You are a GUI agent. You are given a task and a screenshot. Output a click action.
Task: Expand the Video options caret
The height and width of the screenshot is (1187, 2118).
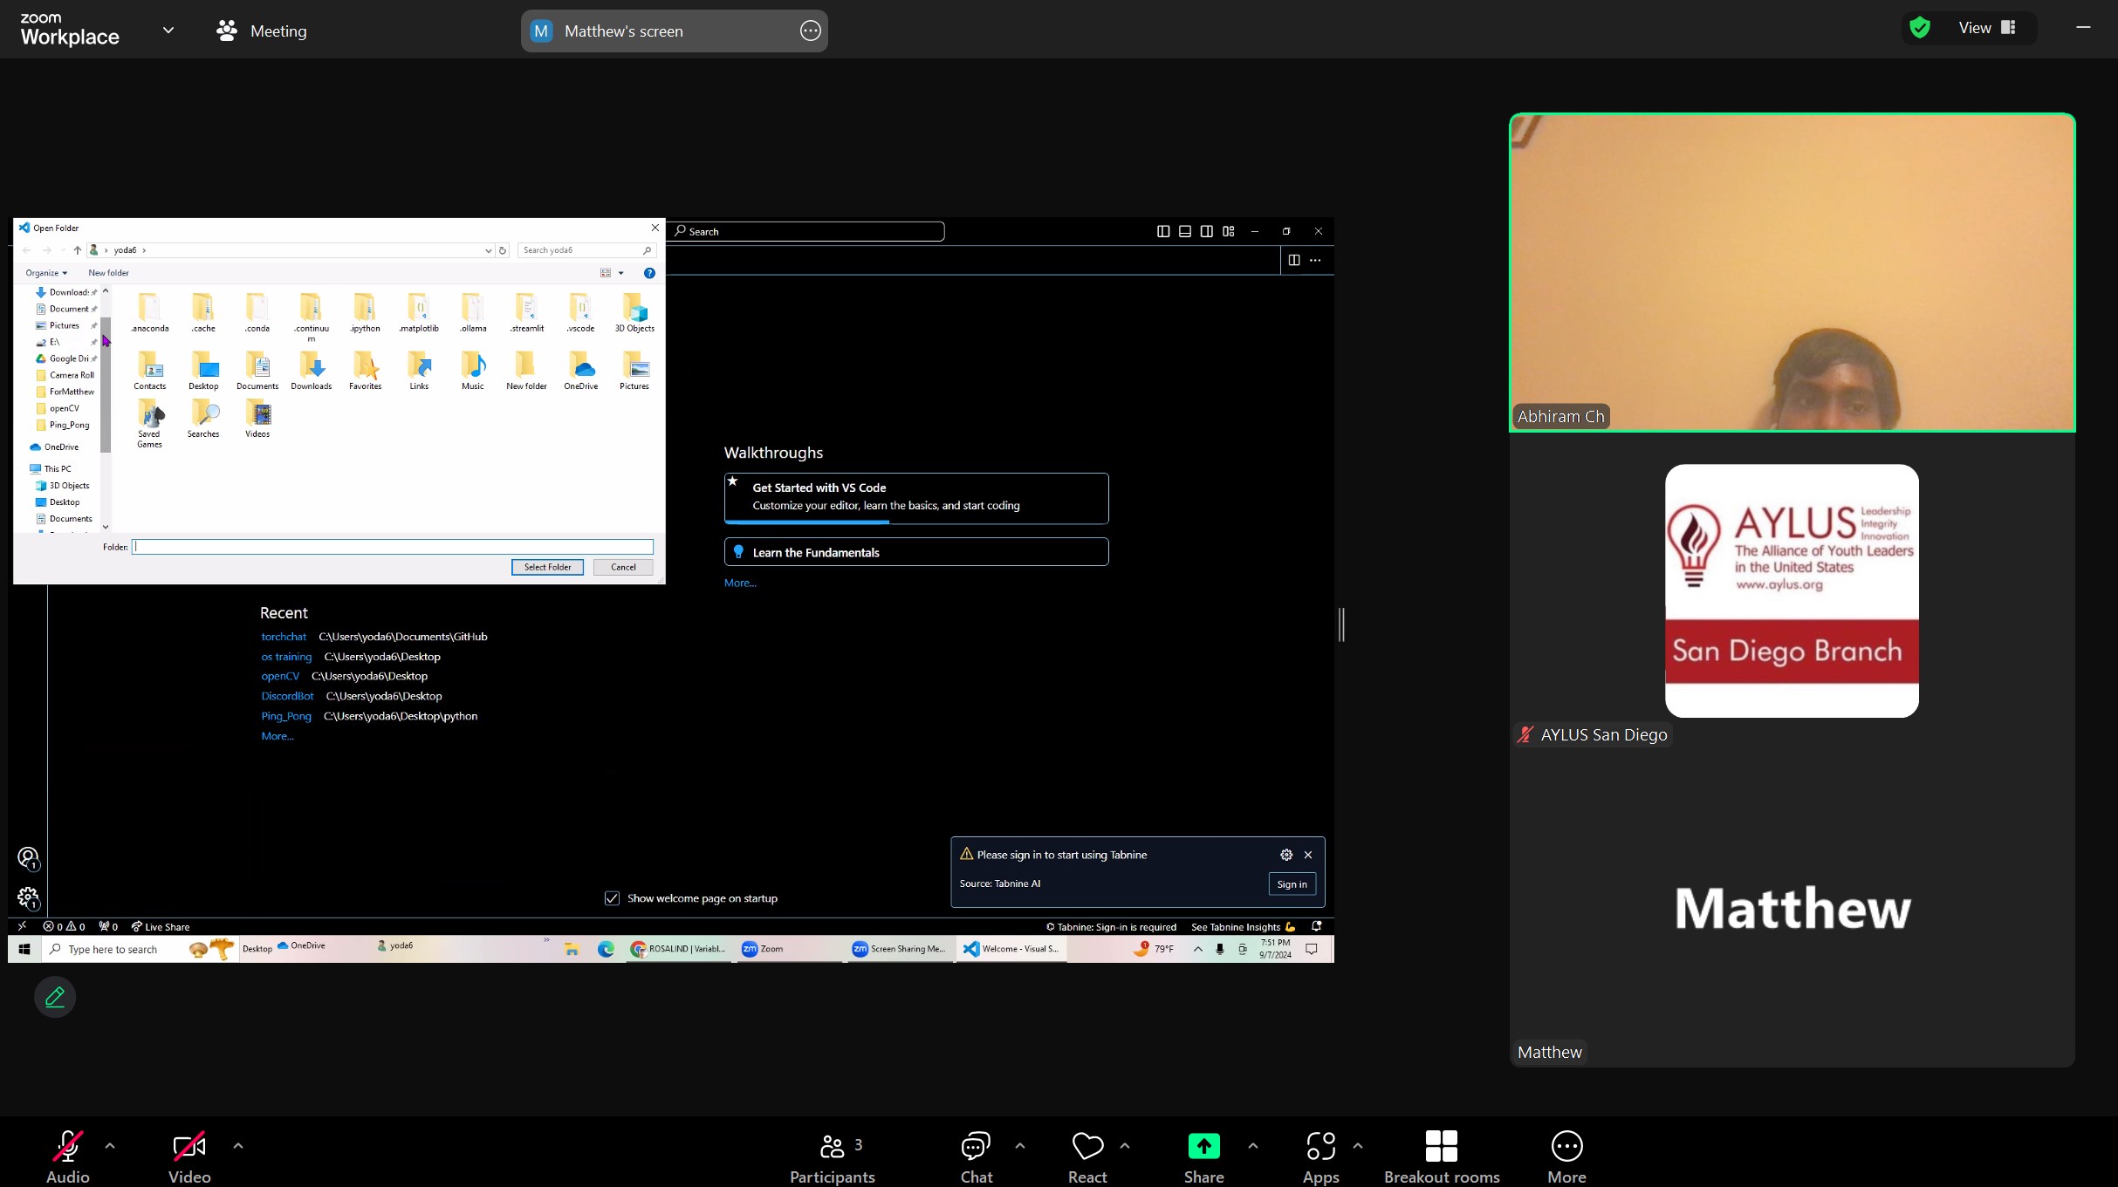click(238, 1146)
